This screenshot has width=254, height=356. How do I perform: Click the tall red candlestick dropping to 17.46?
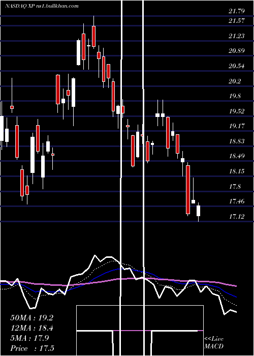[188, 190]
